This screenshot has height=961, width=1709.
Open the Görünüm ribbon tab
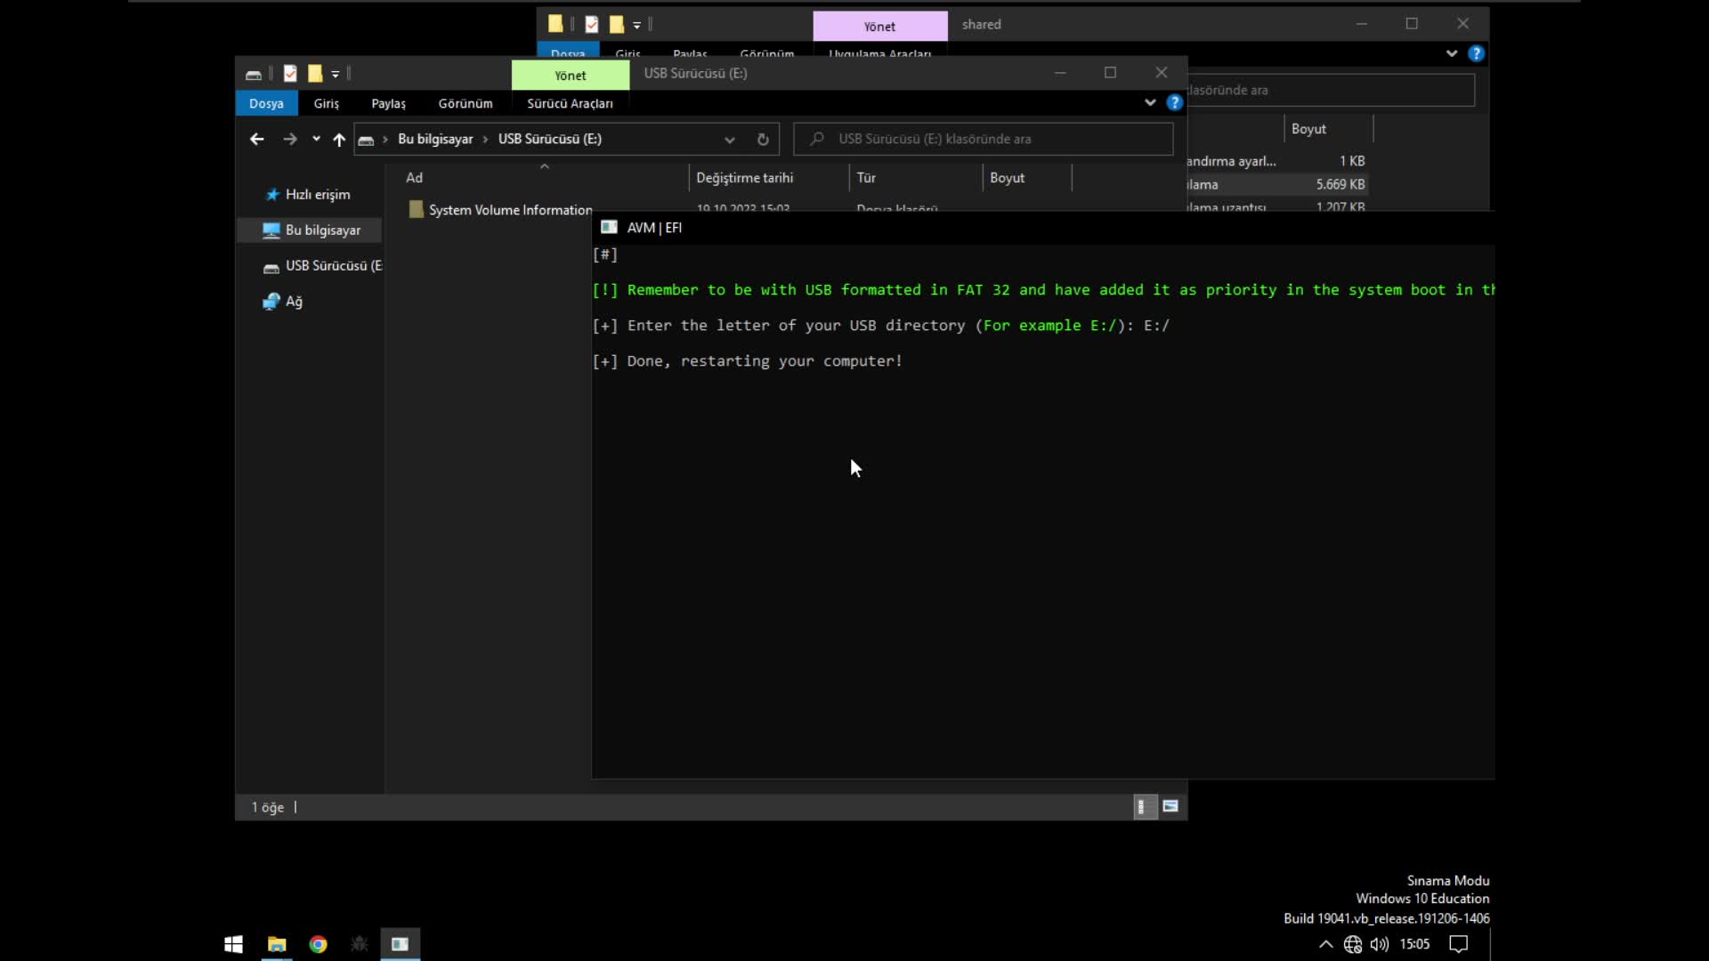pyautogui.click(x=465, y=103)
